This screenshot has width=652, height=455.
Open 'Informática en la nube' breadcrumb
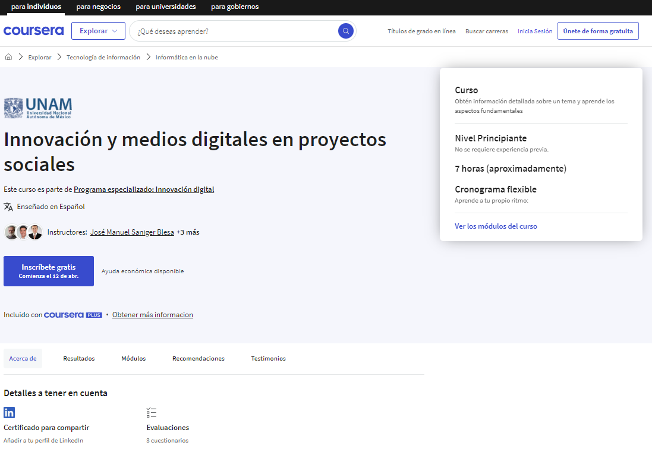coord(187,58)
